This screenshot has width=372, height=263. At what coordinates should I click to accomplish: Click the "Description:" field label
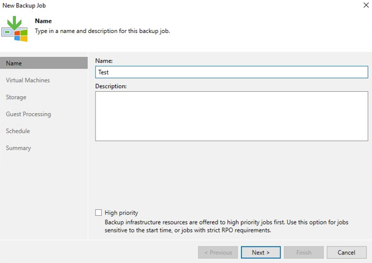point(111,86)
